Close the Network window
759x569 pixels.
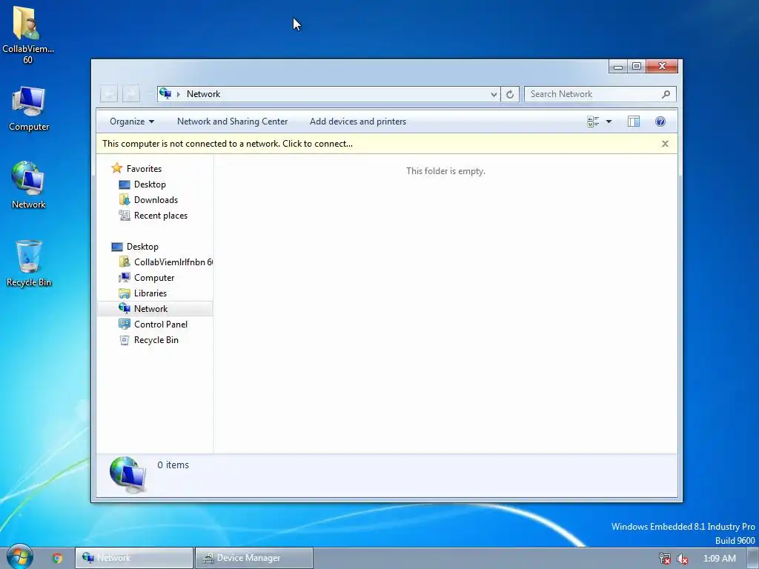[x=662, y=66]
